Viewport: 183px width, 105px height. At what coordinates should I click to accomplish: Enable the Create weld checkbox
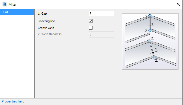pyautogui.click(x=91, y=28)
